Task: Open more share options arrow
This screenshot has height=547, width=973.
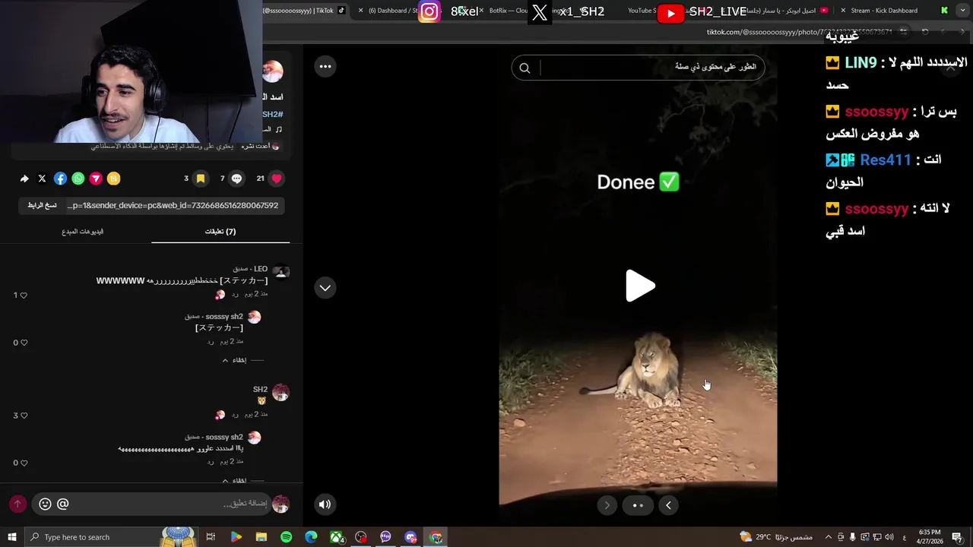Action: point(24,179)
